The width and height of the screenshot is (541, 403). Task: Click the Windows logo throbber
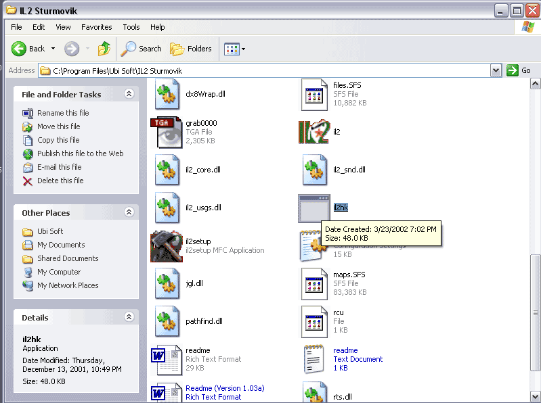527,27
